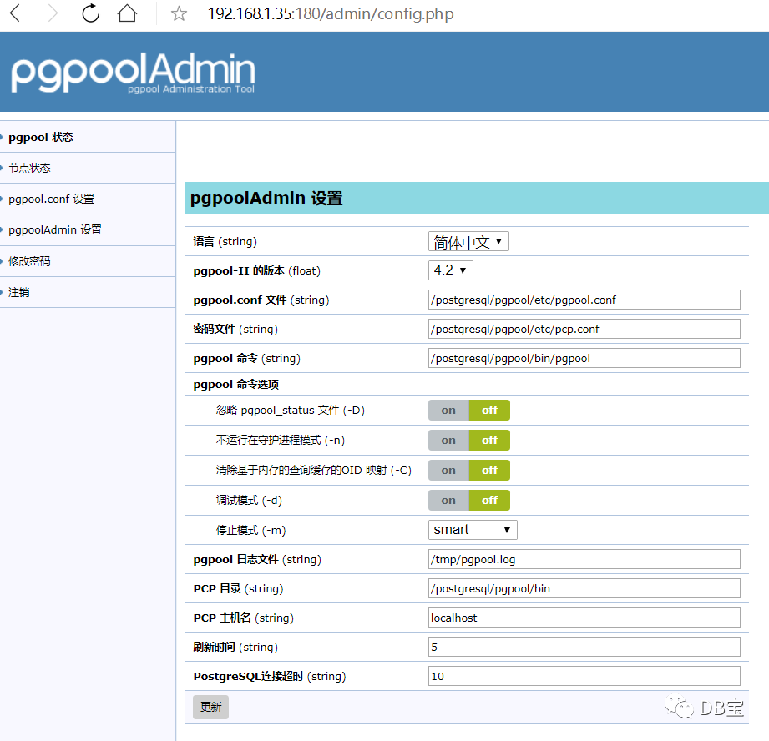Open pgpool.conf 设置 menu item
The width and height of the screenshot is (769, 741).
51,199
